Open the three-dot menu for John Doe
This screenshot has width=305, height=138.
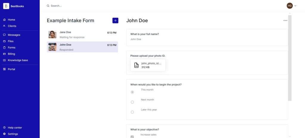(285, 20)
